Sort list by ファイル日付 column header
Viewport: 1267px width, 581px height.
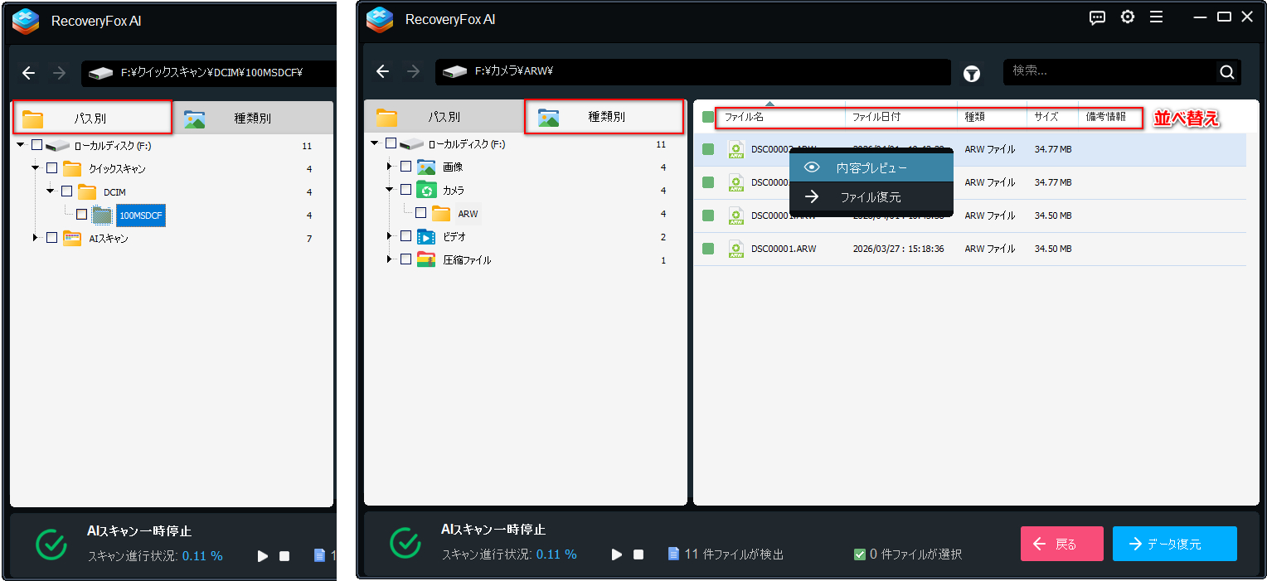[x=876, y=118]
